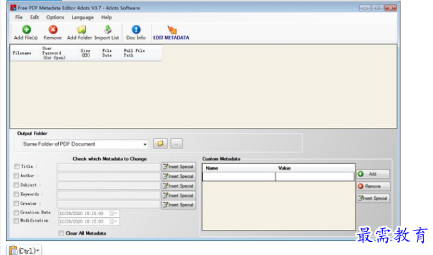Screen dimensions: 433x255
Task: Open the Creation Date calendar dropdown
Action: (113, 213)
